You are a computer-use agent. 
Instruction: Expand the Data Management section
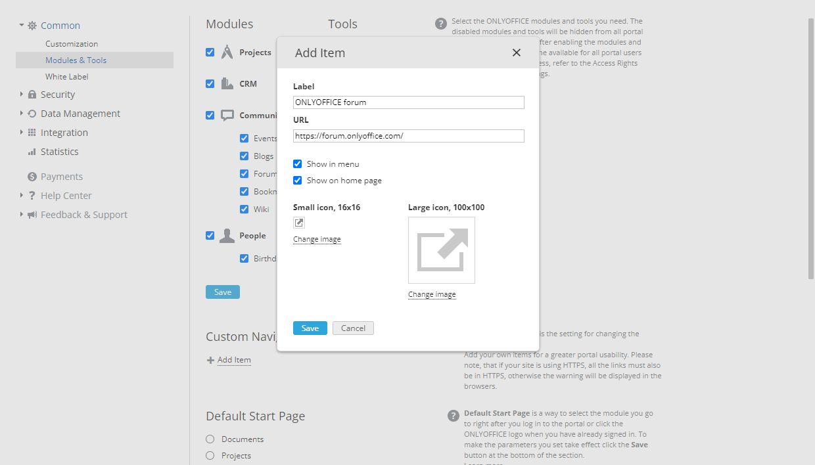(x=20, y=113)
